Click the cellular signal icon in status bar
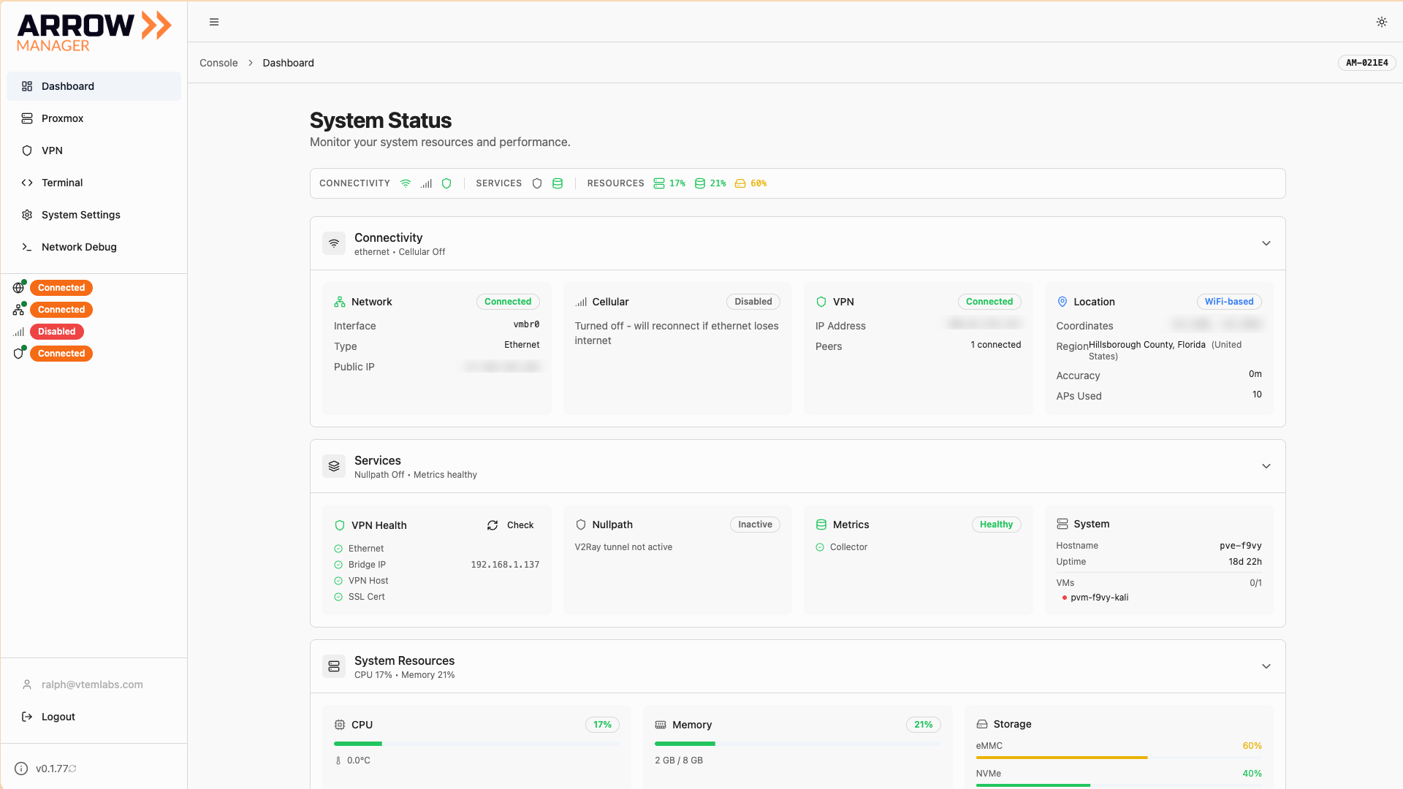The image size is (1403, 789). click(426, 183)
